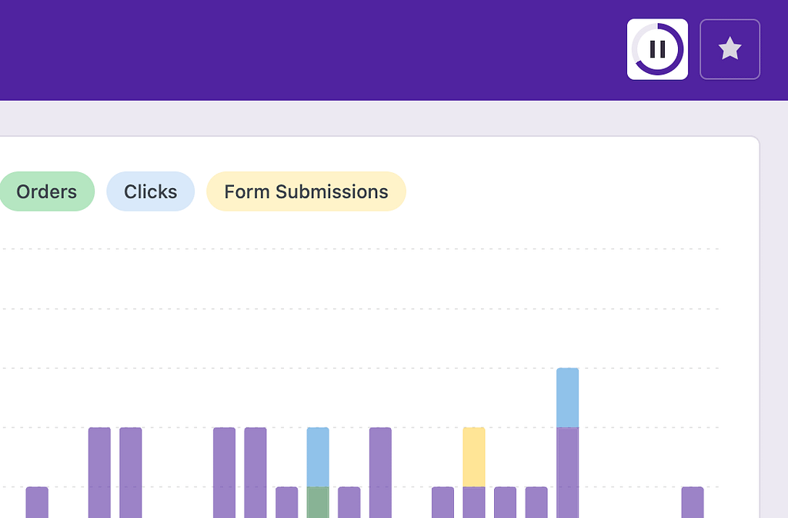Click the short purple bar just left of the yellow-topped bar

[442, 503]
